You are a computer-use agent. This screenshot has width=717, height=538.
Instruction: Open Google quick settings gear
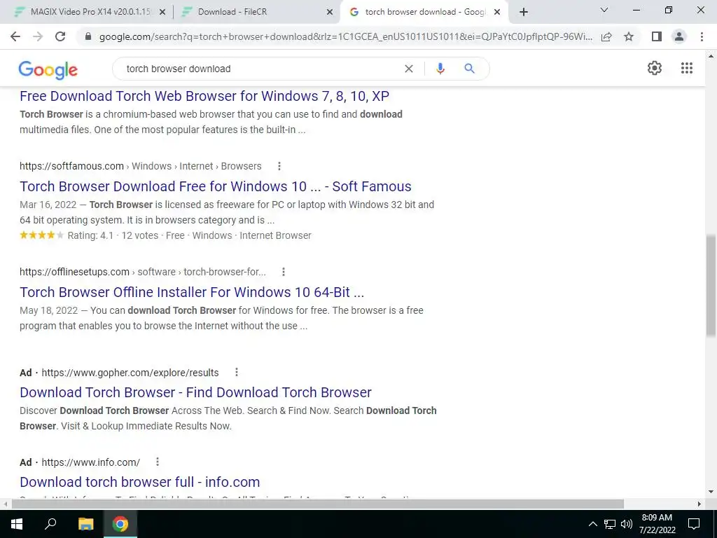(655, 68)
